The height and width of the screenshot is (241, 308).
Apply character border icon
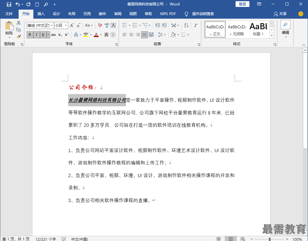click(x=113, y=25)
